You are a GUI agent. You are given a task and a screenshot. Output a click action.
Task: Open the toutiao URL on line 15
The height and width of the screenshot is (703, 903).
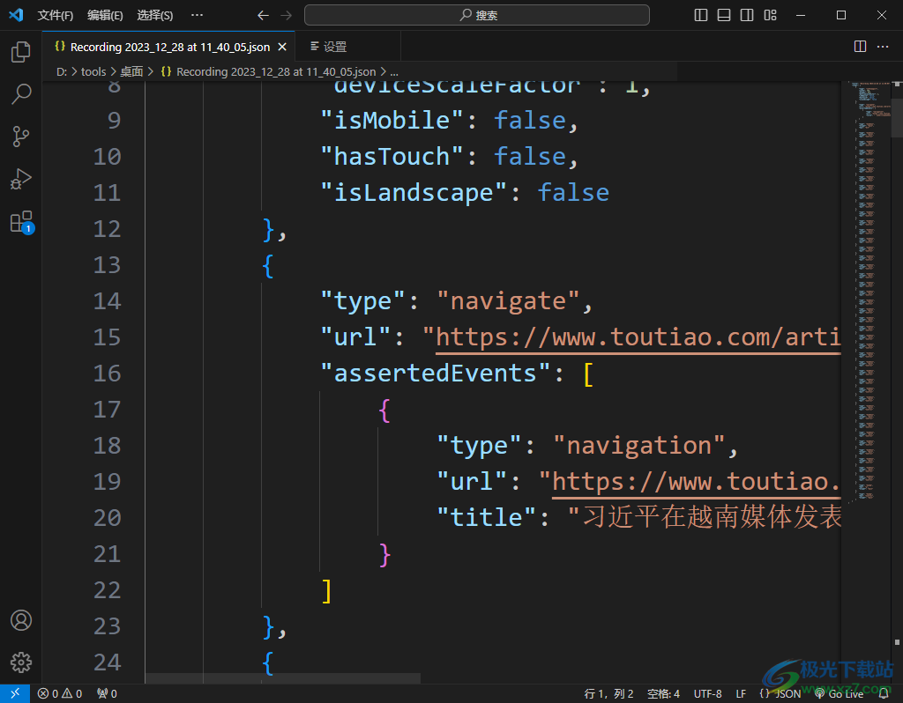[638, 337]
